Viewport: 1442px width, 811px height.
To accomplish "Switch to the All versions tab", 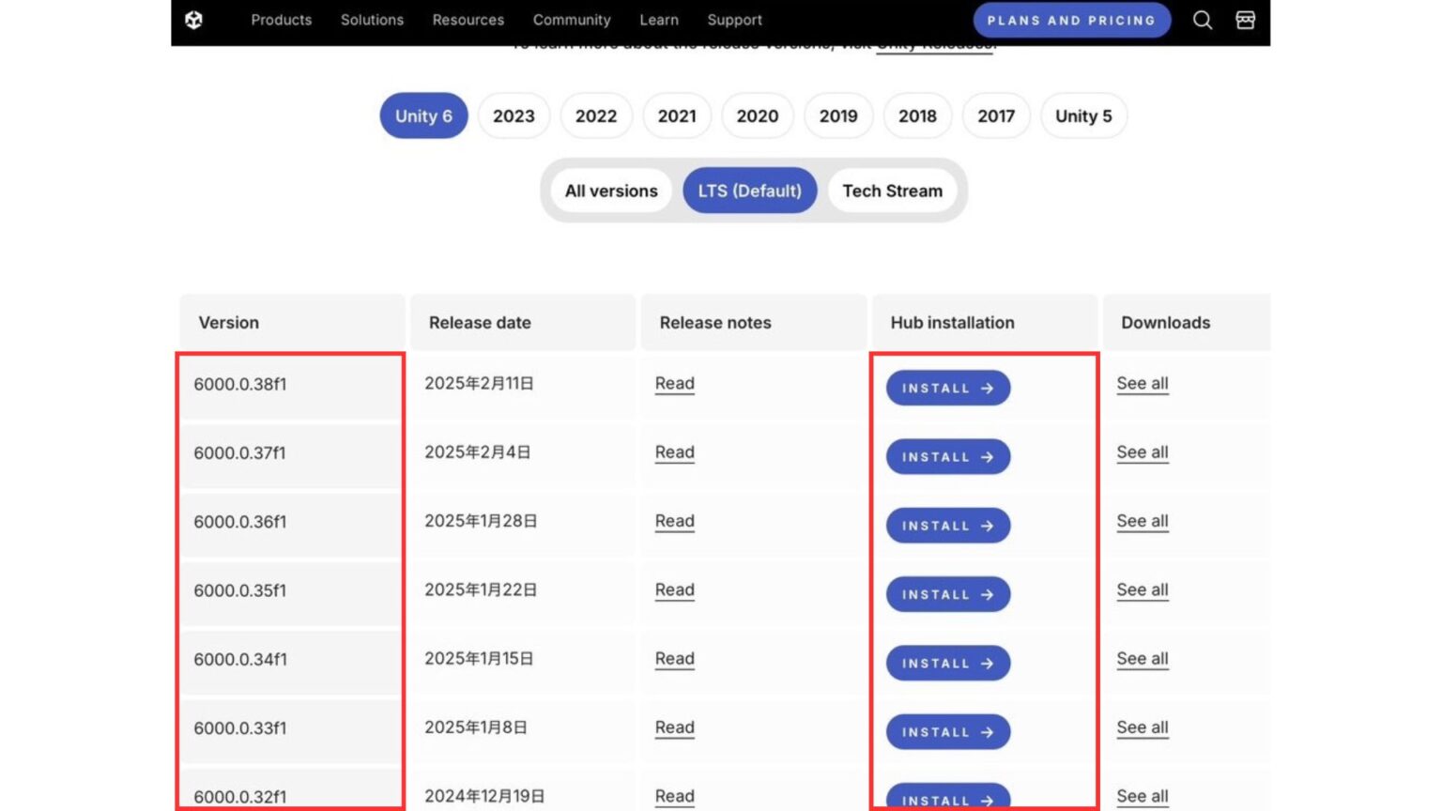I will coord(611,191).
